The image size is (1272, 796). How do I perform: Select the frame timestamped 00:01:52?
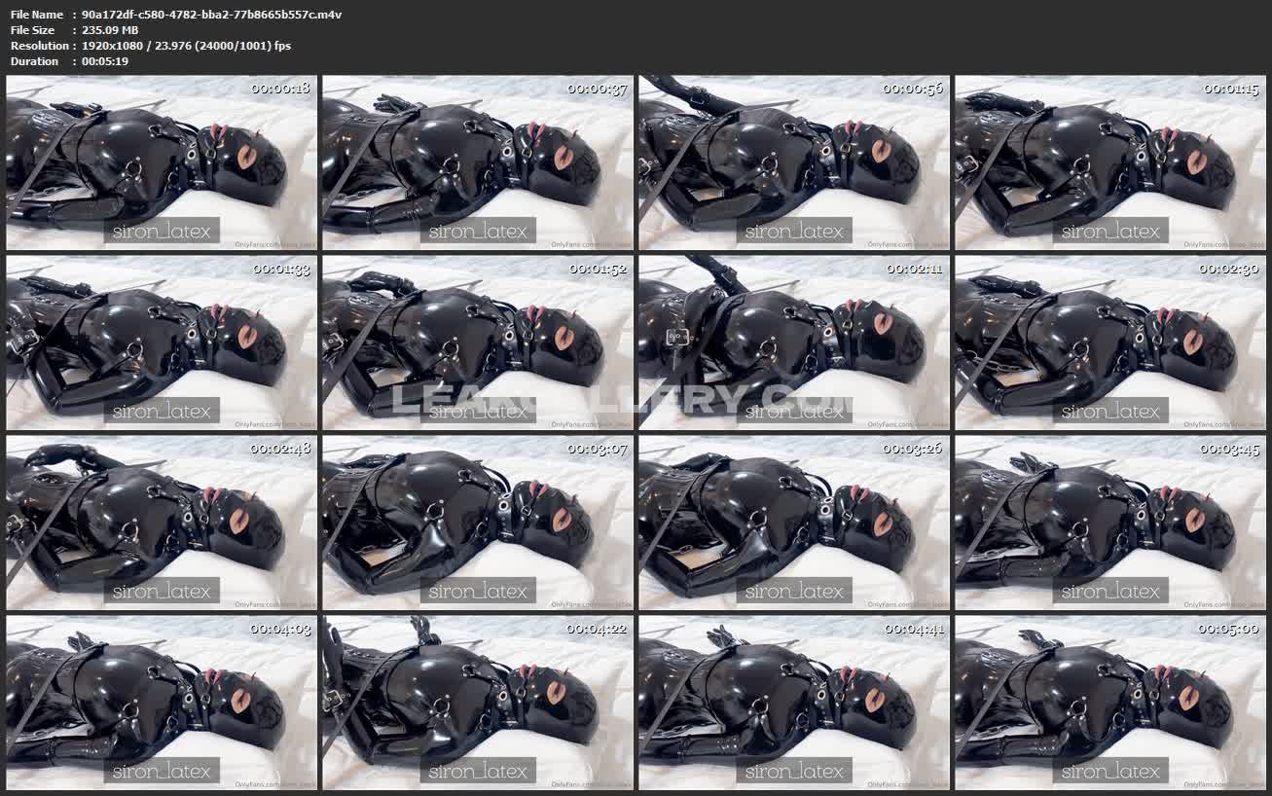pos(478,343)
